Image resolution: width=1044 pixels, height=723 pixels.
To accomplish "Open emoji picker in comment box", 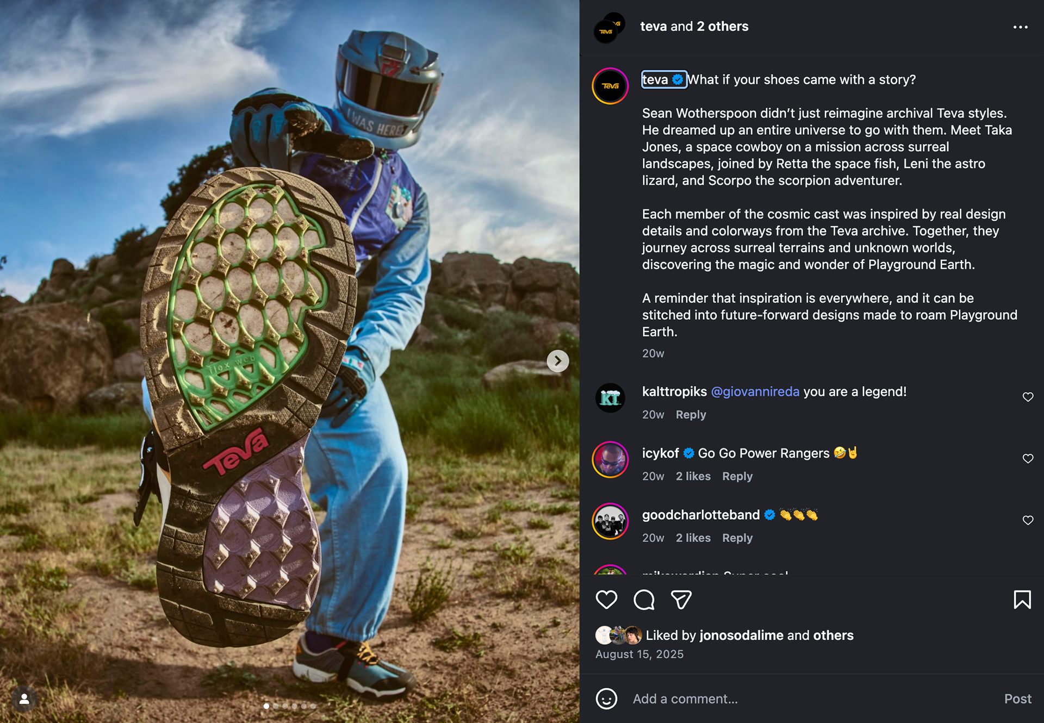I will click(x=606, y=699).
